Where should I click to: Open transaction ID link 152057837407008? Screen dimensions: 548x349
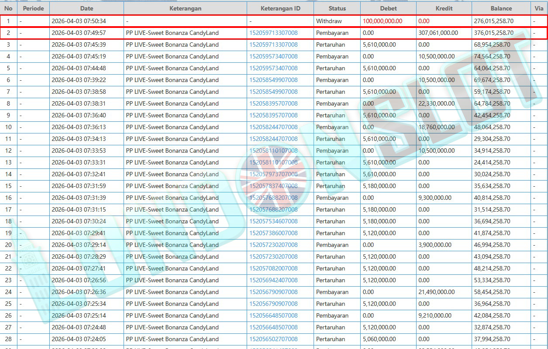pyautogui.click(x=273, y=186)
